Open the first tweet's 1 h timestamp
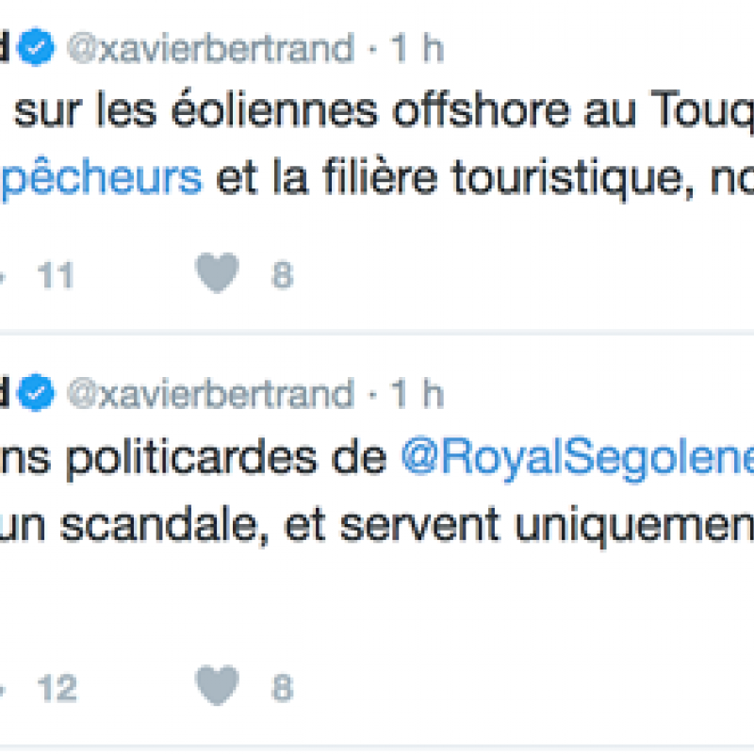Viewport: 754px width, 754px height. pyautogui.click(x=417, y=48)
